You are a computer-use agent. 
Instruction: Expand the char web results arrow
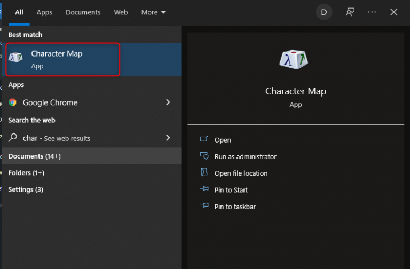(x=168, y=138)
